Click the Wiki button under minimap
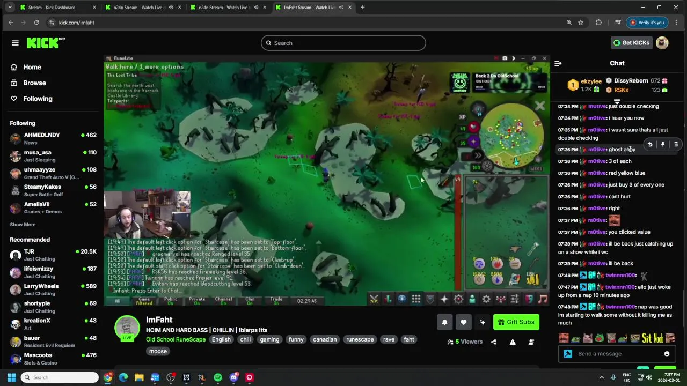Image resolution: width=687 pixels, height=386 pixels. (x=536, y=169)
